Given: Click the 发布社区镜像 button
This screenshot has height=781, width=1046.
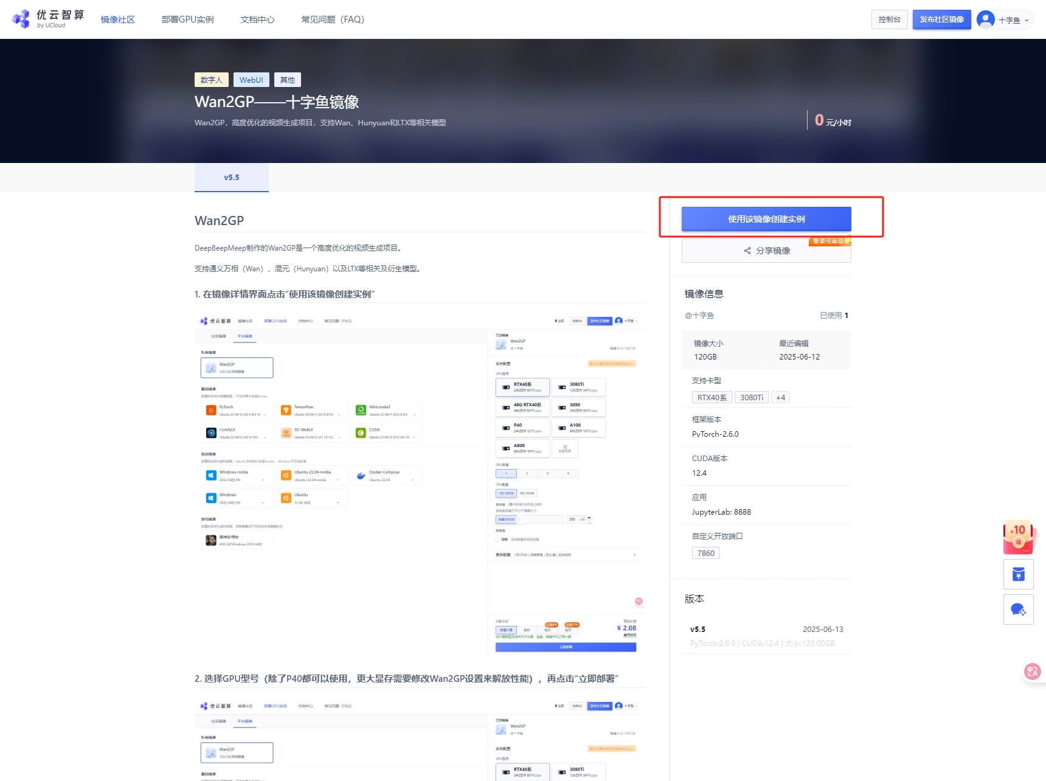Looking at the screenshot, I should coord(941,19).
